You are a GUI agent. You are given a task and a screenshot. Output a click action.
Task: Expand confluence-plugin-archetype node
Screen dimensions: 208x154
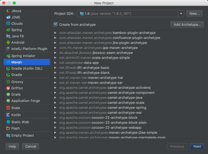point(55,38)
